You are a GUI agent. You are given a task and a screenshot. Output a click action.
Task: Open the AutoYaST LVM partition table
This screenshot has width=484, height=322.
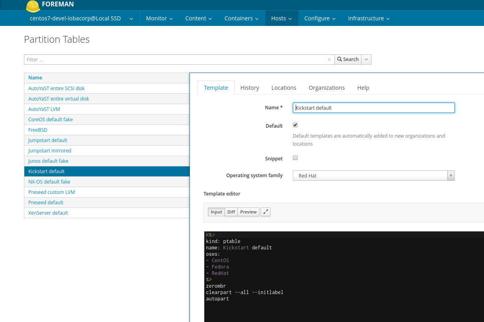(44, 109)
